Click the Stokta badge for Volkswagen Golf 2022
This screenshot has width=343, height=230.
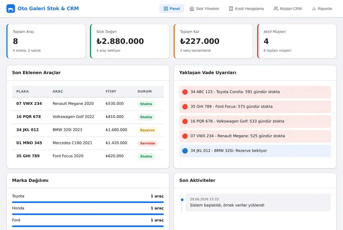point(146,117)
